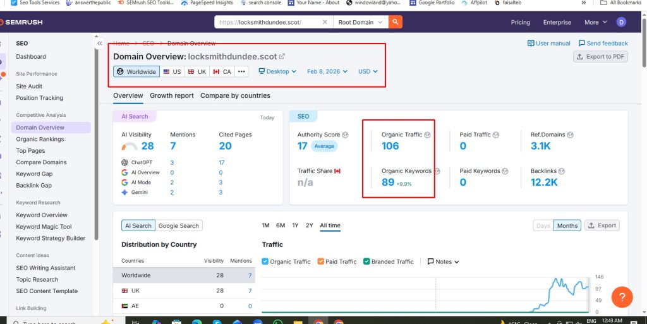Open Backlink Gap in sidebar
The image size is (647, 324).
[34, 186]
